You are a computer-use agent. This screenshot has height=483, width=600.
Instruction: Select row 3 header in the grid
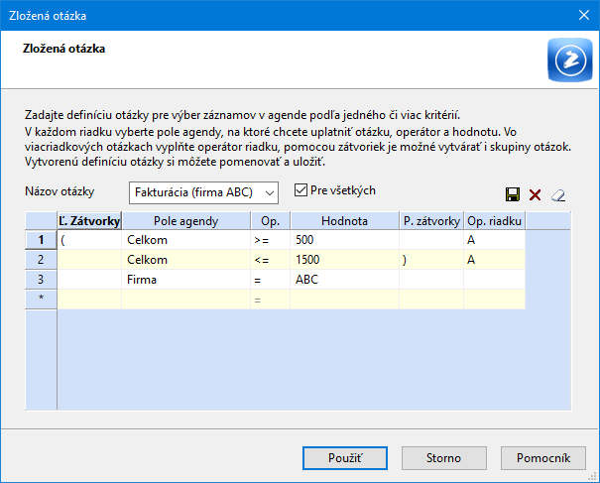pyautogui.click(x=42, y=280)
